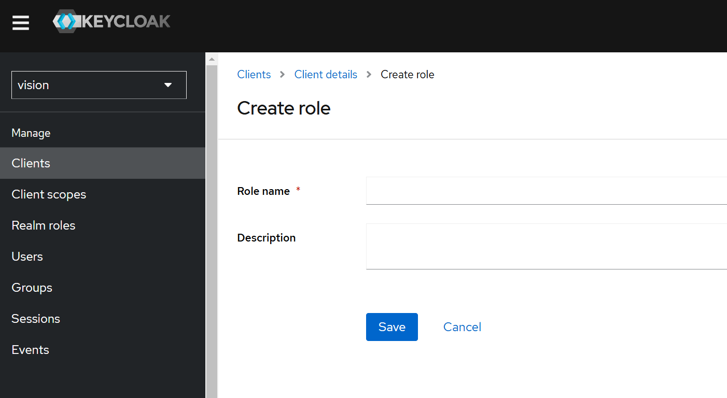This screenshot has width=727, height=398.
Task: Go to the Users section
Action: pyautogui.click(x=27, y=256)
